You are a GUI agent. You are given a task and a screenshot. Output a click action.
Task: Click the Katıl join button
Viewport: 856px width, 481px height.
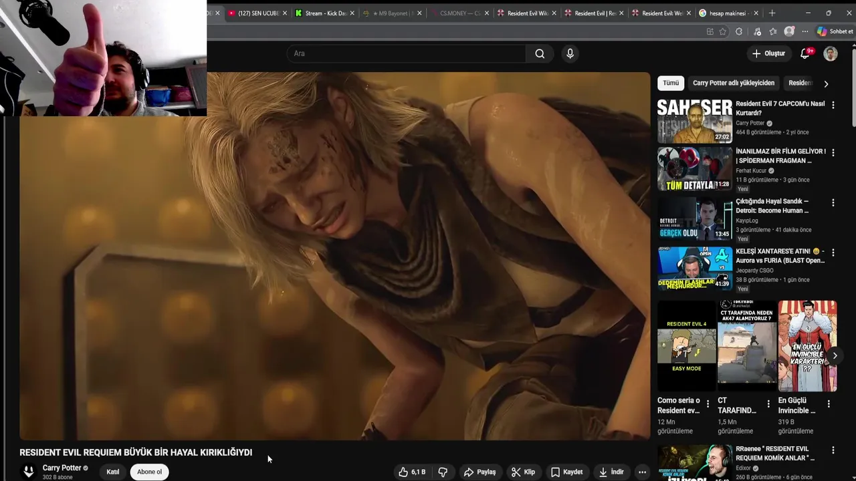[x=113, y=472]
